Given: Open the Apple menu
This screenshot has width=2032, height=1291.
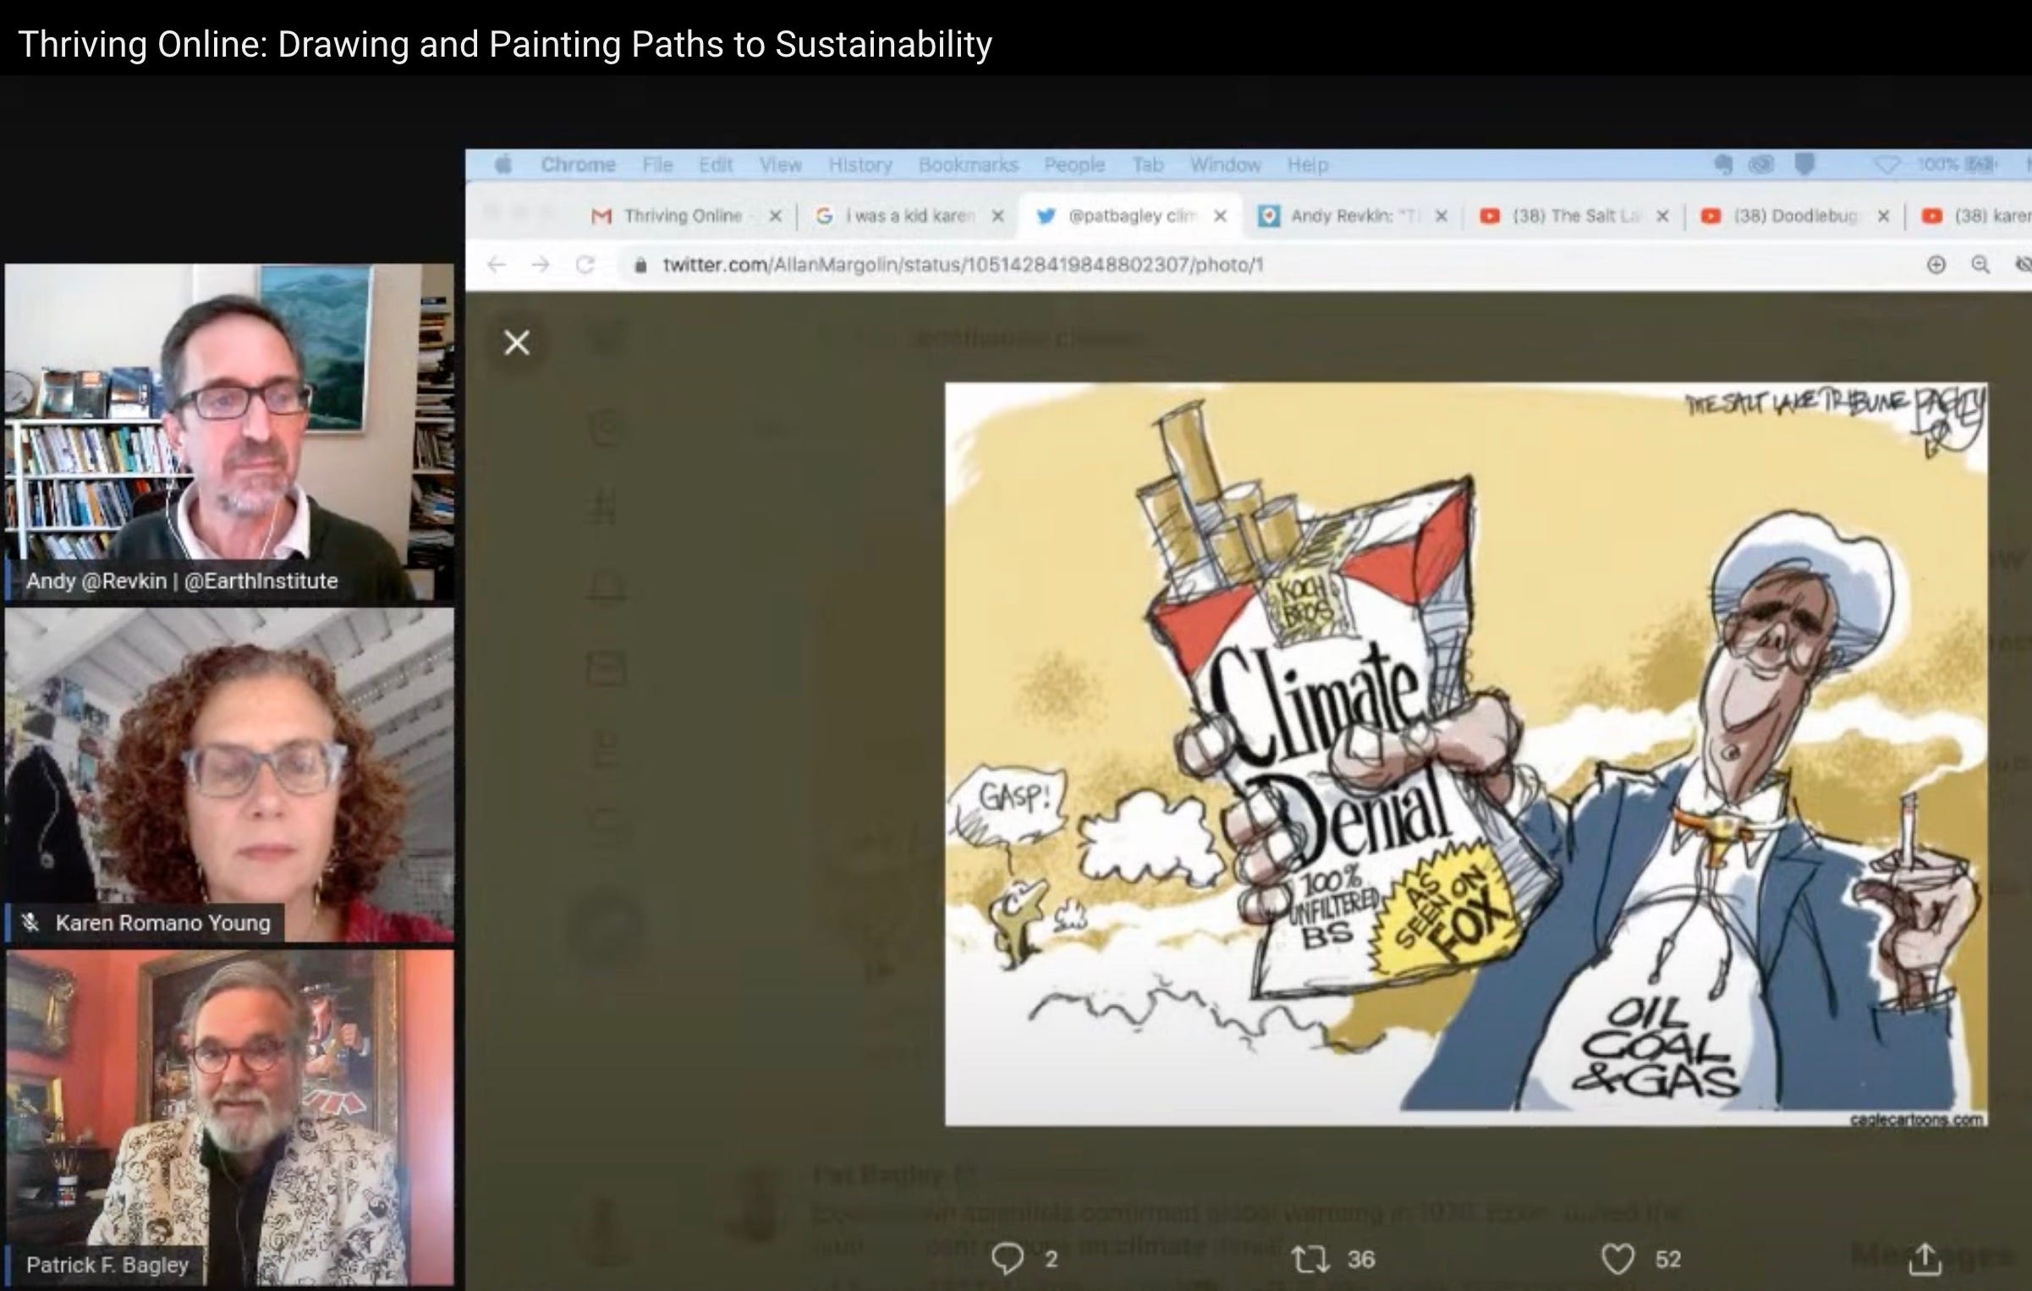Looking at the screenshot, I should tap(503, 165).
